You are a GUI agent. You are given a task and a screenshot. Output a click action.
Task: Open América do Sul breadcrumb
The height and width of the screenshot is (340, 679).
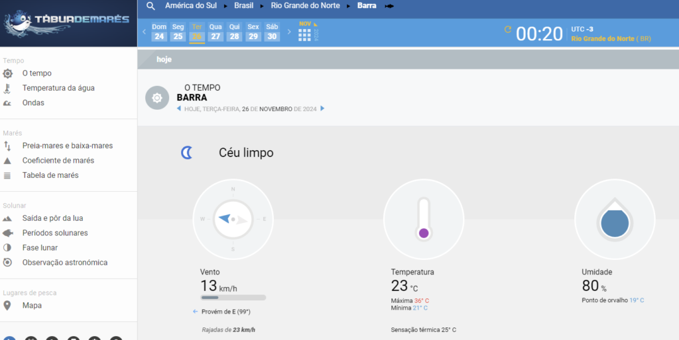click(190, 6)
